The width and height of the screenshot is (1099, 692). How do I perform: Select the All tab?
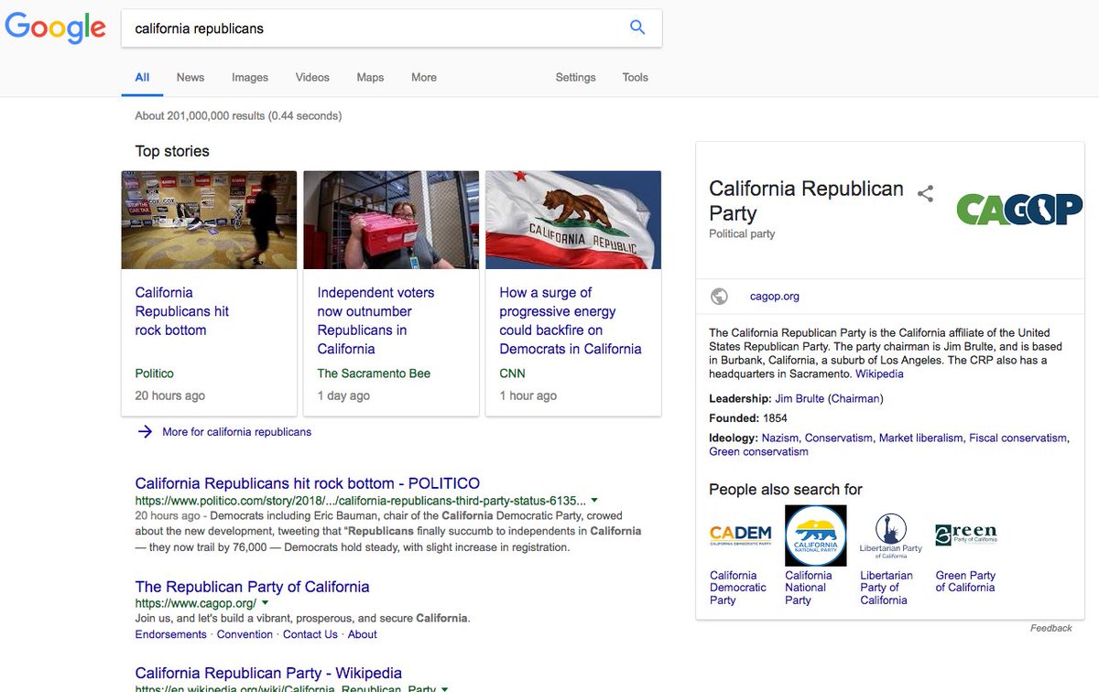(x=142, y=78)
